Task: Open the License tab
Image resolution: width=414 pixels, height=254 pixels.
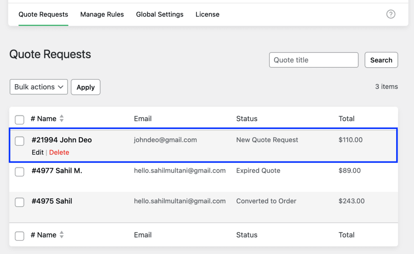Action: [207, 14]
